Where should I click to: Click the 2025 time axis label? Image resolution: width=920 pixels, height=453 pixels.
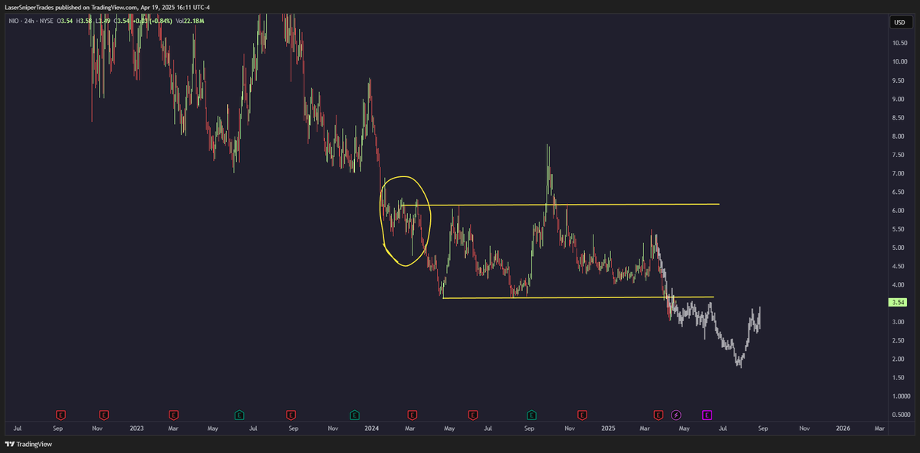click(608, 429)
